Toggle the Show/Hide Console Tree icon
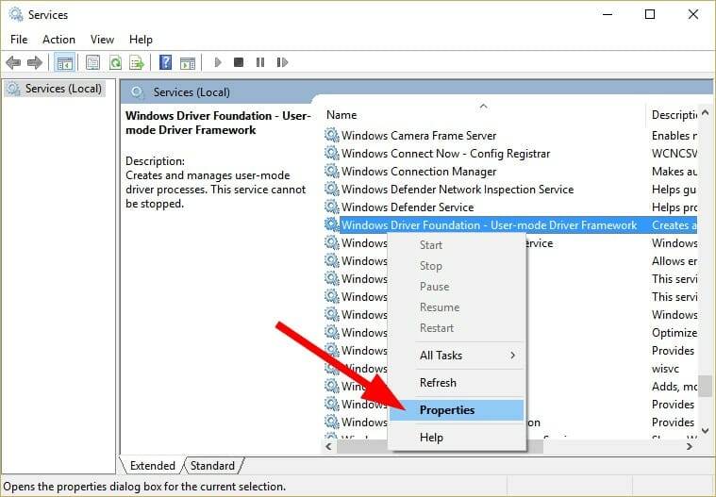 [64, 62]
